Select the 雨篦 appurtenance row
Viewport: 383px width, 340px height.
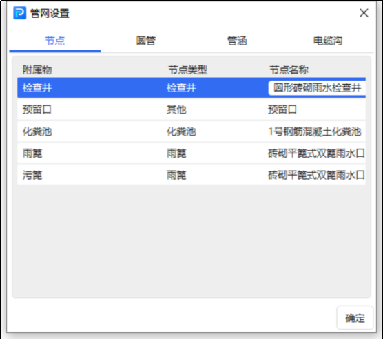click(x=32, y=153)
